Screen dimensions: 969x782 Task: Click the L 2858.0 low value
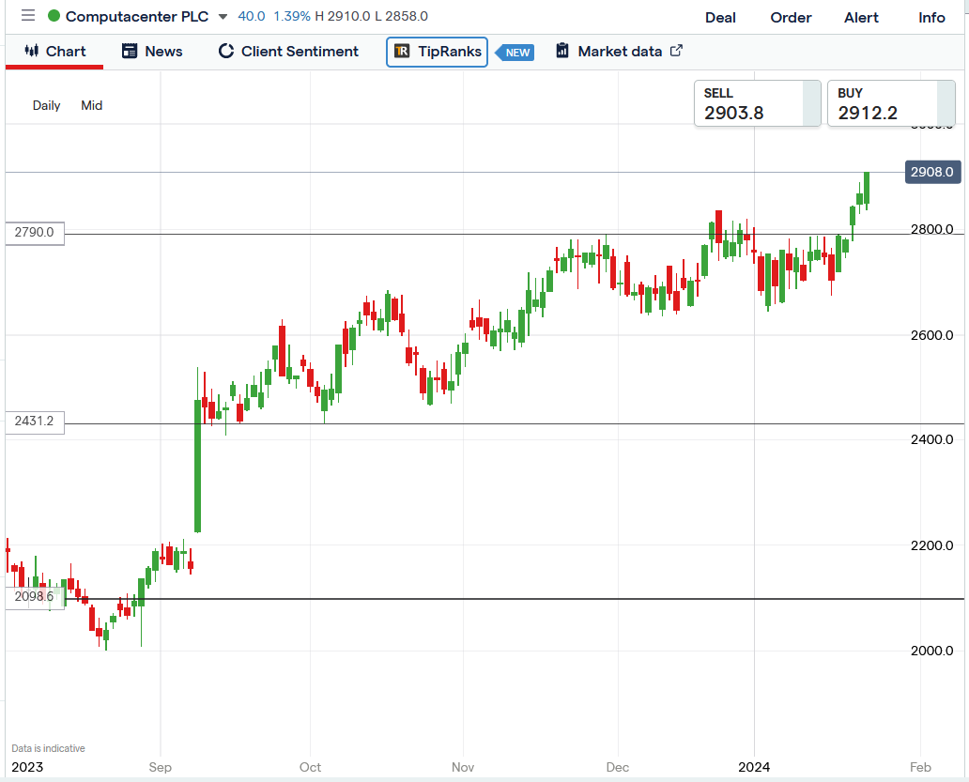tap(401, 16)
